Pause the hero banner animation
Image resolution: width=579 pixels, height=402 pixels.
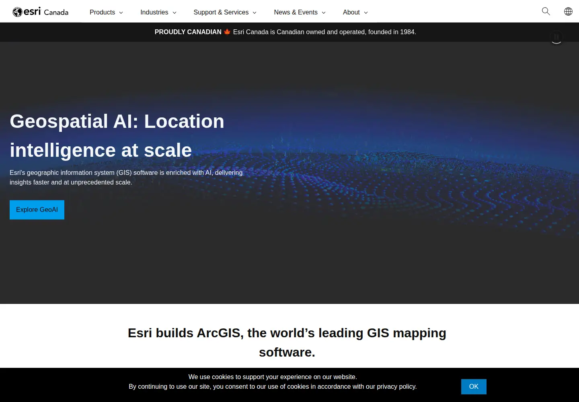coord(556,37)
